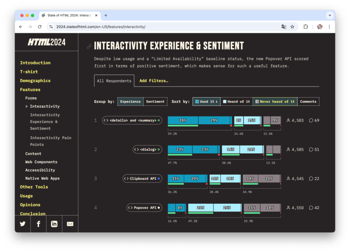
Task: Open Web Components in sidebar
Action: [41, 162]
